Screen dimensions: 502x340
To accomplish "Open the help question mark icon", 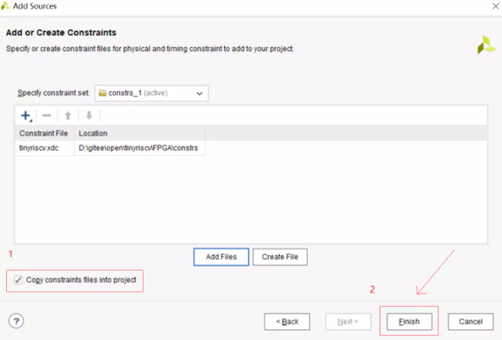I will click(x=16, y=321).
